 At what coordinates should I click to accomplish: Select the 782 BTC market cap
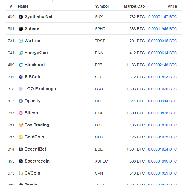coord(137,17)
